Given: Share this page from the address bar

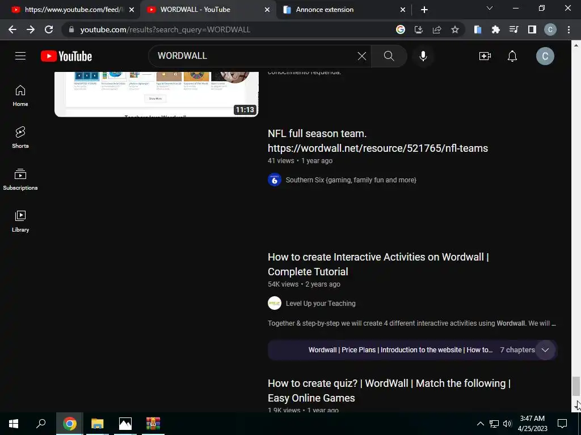Looking at the screenshot, I should [x=437, y=29].
